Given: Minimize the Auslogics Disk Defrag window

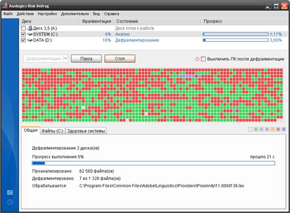Looking at the screenshot, I should pos(268,6).
